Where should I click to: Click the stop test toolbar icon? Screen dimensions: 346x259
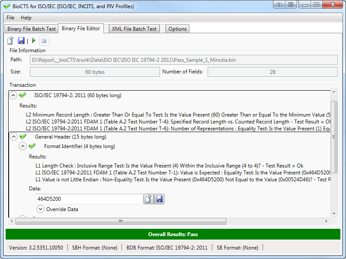[x=44, y=41]
